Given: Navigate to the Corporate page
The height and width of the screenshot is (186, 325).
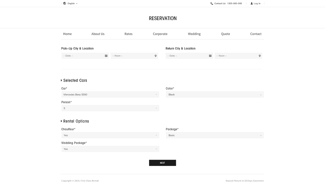Looking at the screenshot, I should (160, 34).
